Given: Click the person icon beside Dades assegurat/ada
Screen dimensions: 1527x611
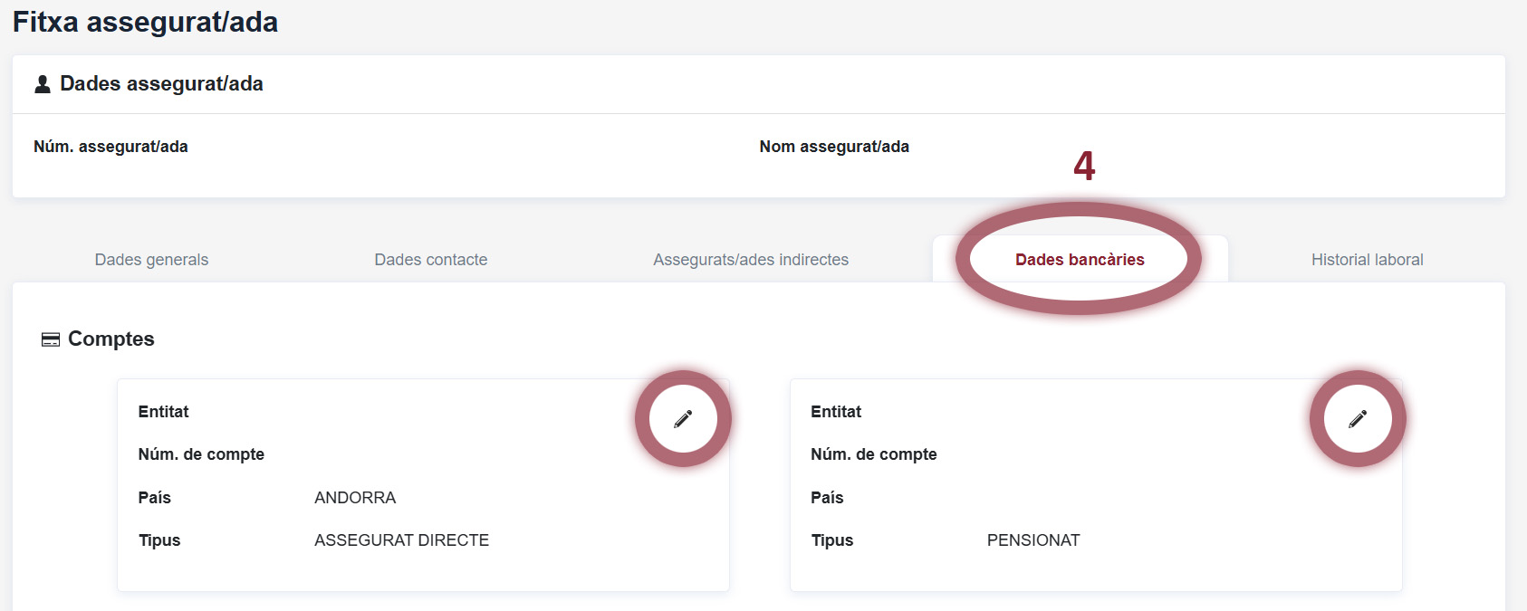Looking at the screenshot, I should click(x=43, y=84).
